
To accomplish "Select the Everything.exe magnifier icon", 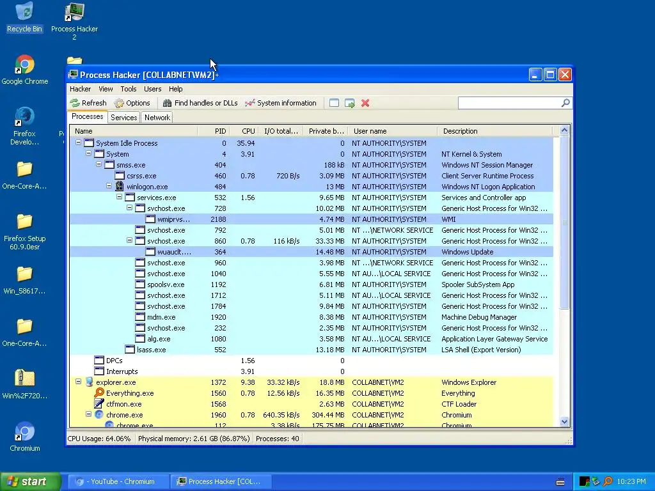I will (99, 393).
